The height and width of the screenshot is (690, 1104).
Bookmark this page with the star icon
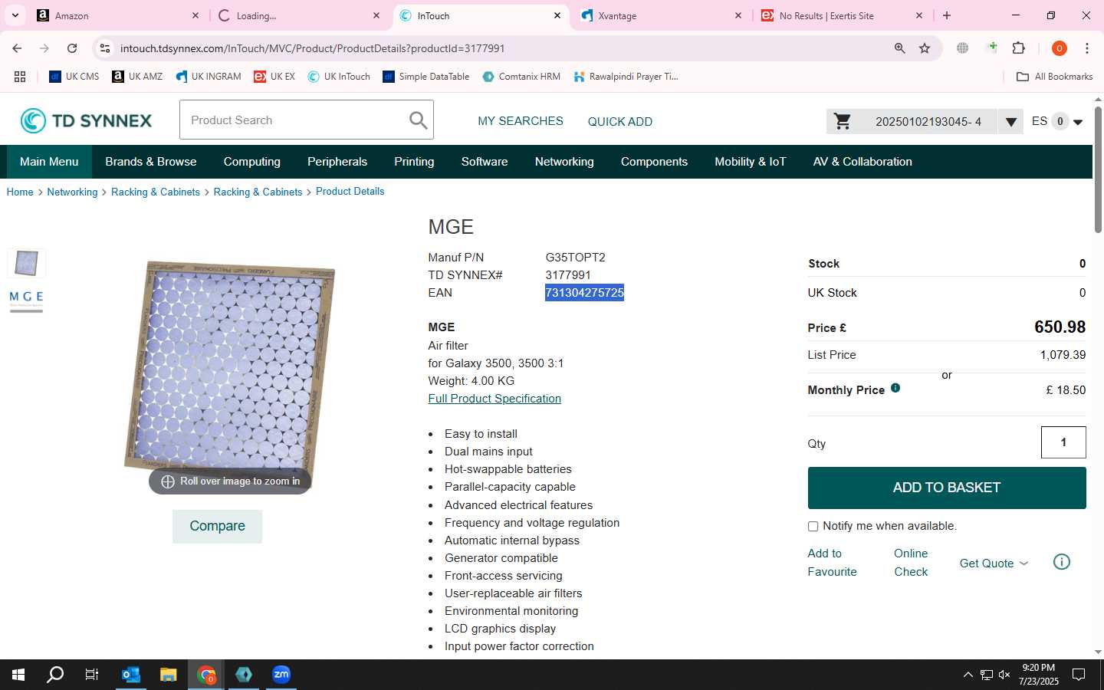[x=925, y=48]
